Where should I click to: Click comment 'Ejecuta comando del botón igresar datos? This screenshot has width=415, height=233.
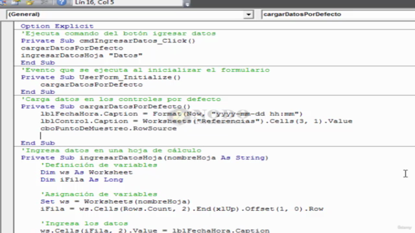coord(118,34)
